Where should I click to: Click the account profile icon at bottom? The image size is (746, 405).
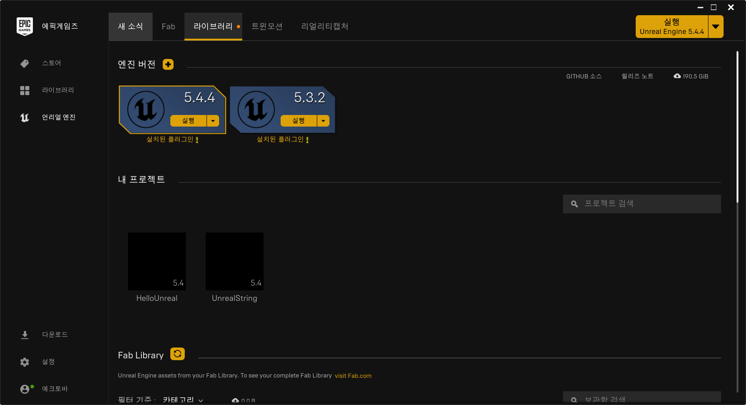coord(25,389)
